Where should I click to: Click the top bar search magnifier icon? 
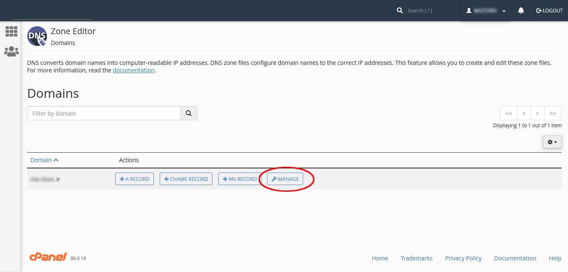coord(400,10)
